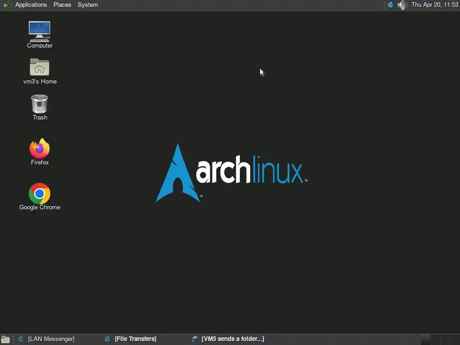
Task: Select the highlighted active workspace in switcher
Action: 425,340
